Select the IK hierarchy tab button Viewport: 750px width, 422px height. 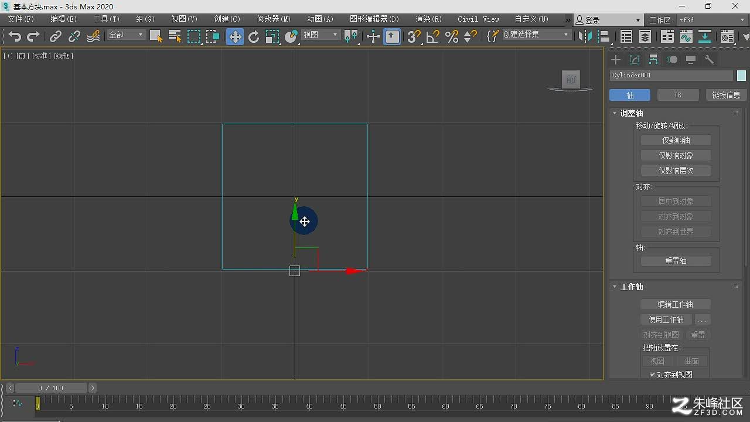[678, 95]
